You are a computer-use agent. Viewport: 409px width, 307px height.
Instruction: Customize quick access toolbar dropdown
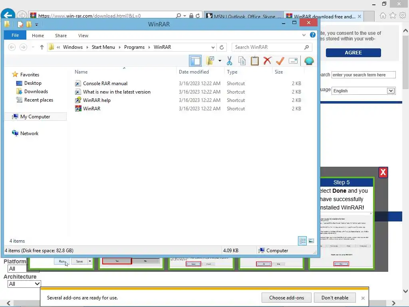click(x=36, y=25)
